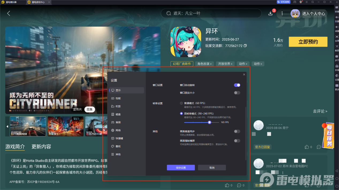The height and width of the screenshot is (190, 339).
Task: Enable 窗口自动旋转 auto-rotate switch
Action: point(237,85)
